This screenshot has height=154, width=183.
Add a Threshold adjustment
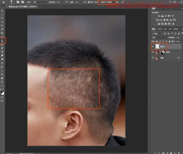click(166, 24)
